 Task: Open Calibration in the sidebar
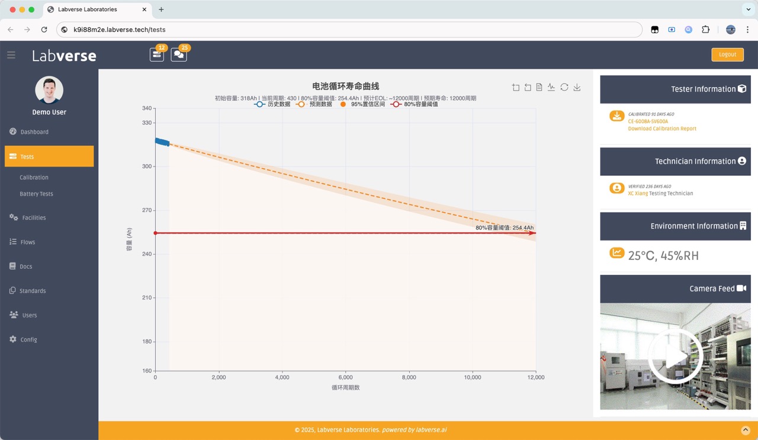34,178
